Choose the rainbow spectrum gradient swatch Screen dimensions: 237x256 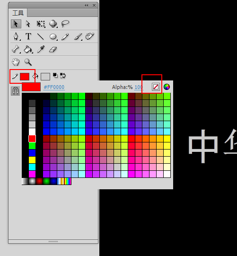[x=68, y=181]
